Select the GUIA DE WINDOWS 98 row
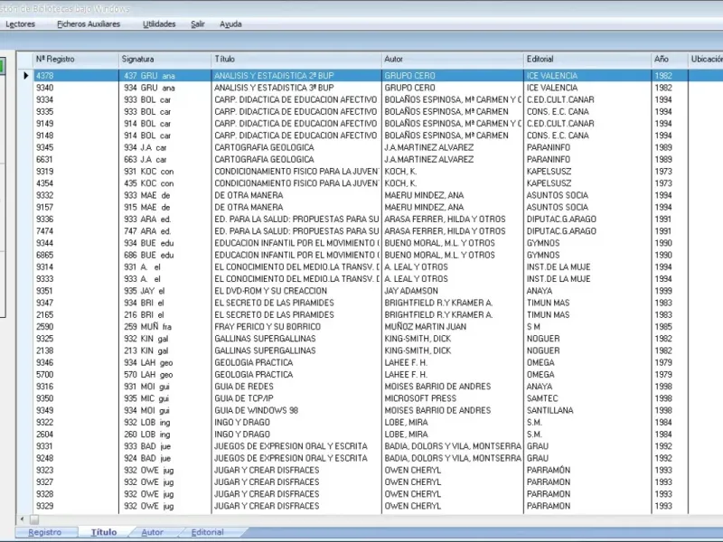The width and height of the screenshot is (723, 542). [x=370, y=410]
